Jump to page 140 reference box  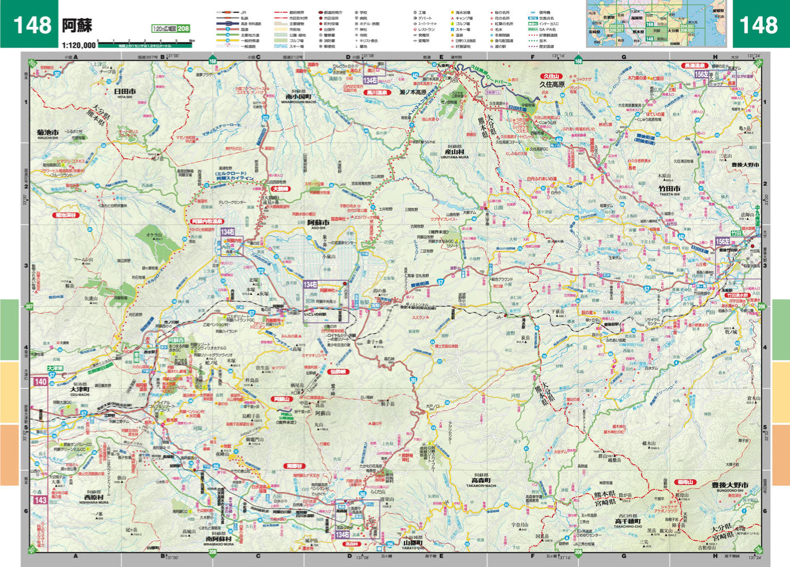[x=40, y=382]
